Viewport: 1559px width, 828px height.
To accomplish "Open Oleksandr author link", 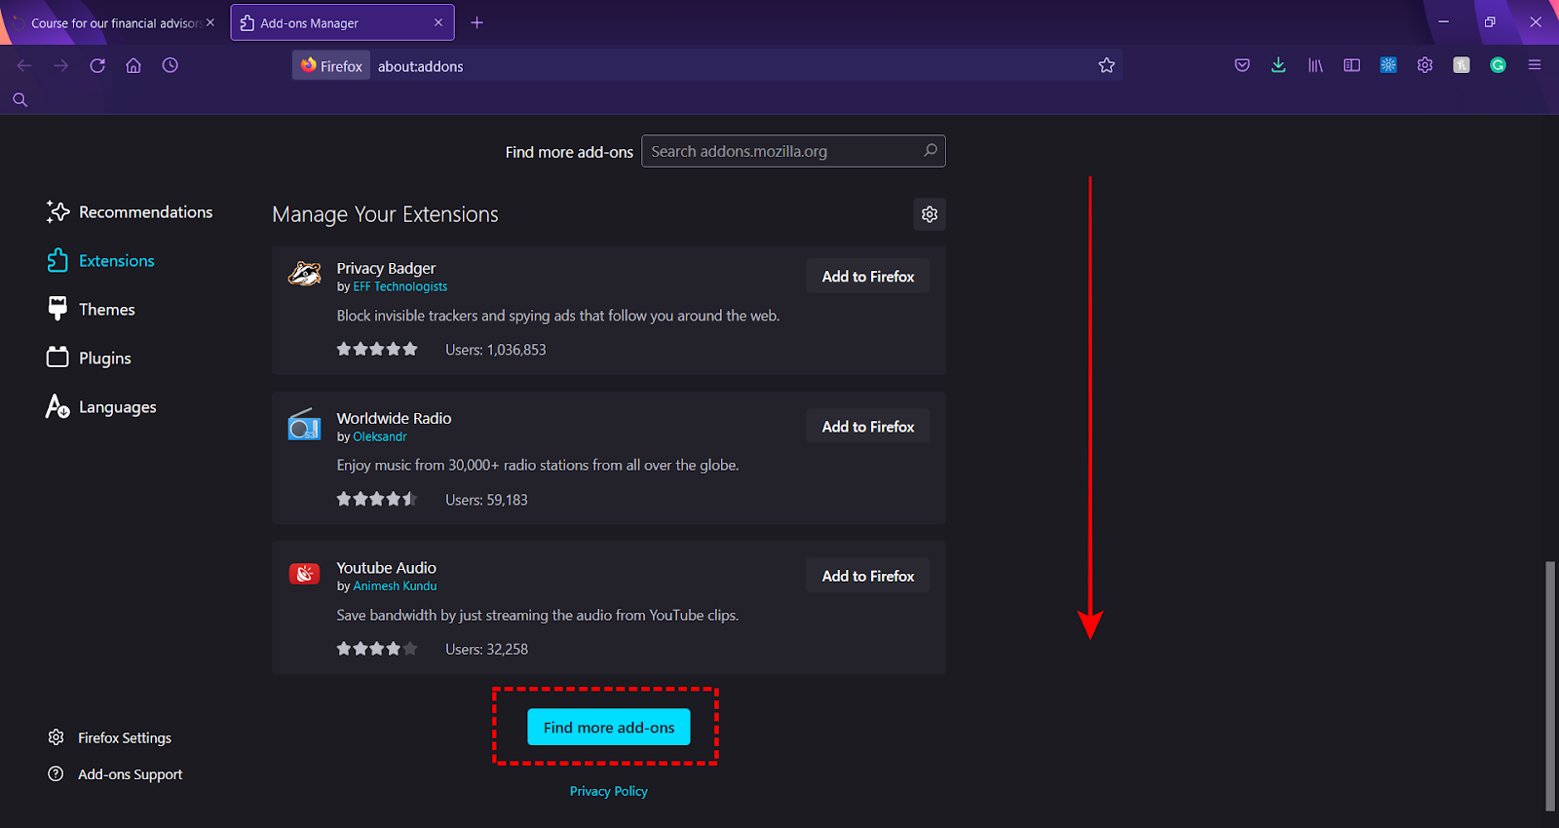I will tap(380, 436).
